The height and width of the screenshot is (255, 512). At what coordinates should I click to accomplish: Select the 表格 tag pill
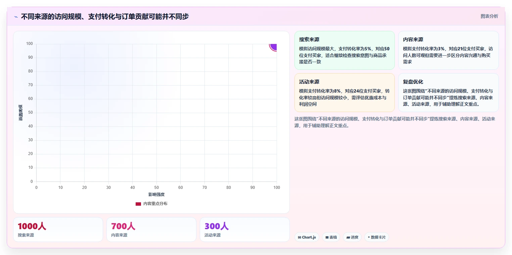tap(331, 237)
